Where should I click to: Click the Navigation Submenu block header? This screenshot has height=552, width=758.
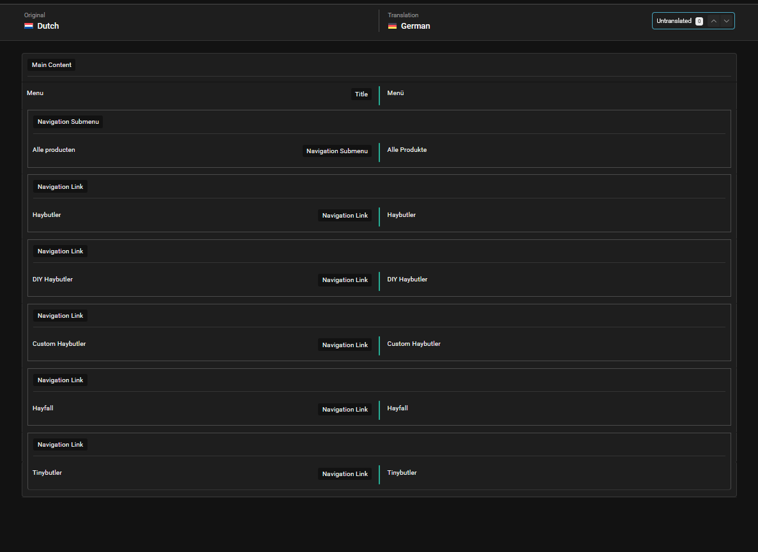[68, 122]
